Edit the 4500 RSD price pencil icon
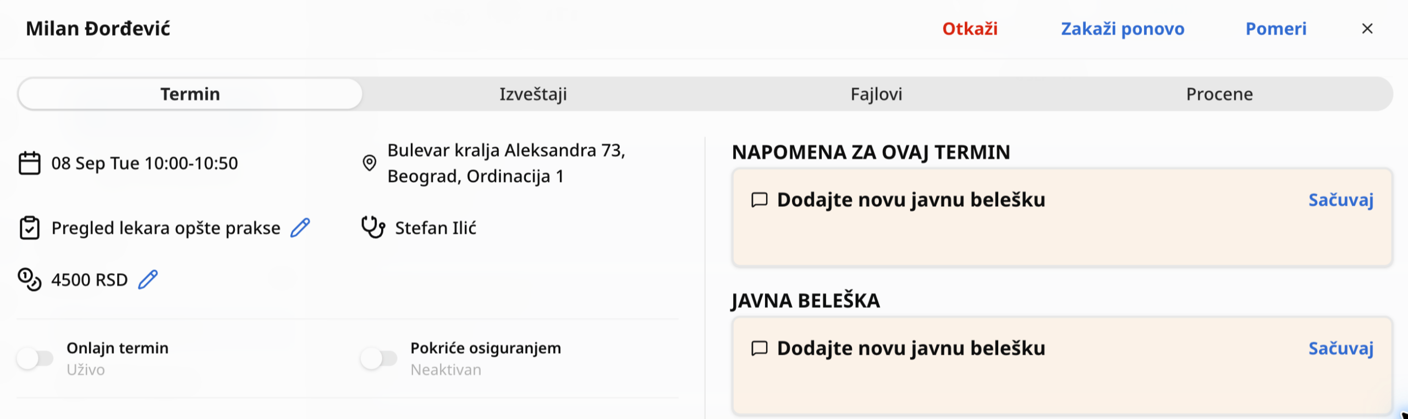Screen dimensions: 1408x419 (x=148, y=279)
